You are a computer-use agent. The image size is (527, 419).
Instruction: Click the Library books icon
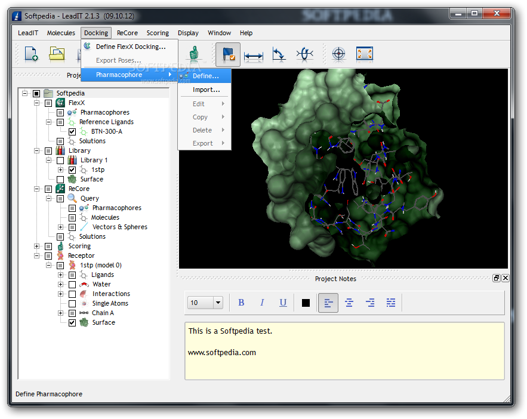click(60, 150)
